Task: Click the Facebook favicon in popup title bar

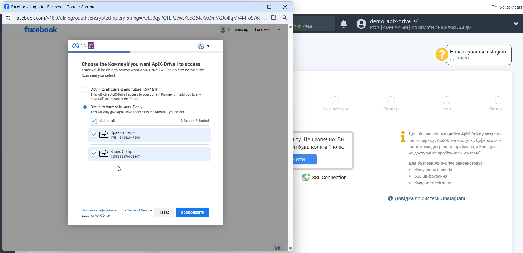Action: pos(7,7)
